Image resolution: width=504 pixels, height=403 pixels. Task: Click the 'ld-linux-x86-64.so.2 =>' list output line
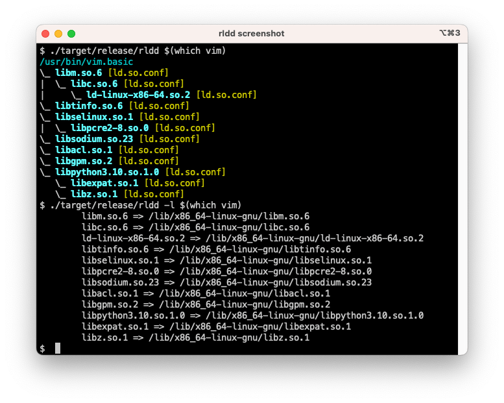click(x=252, y=238)
